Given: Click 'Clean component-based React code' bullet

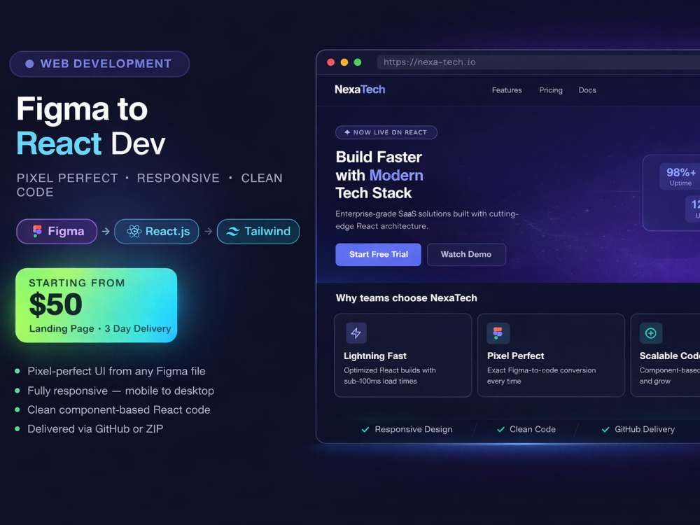Looking at the screenshot, I should pos(119,409).
